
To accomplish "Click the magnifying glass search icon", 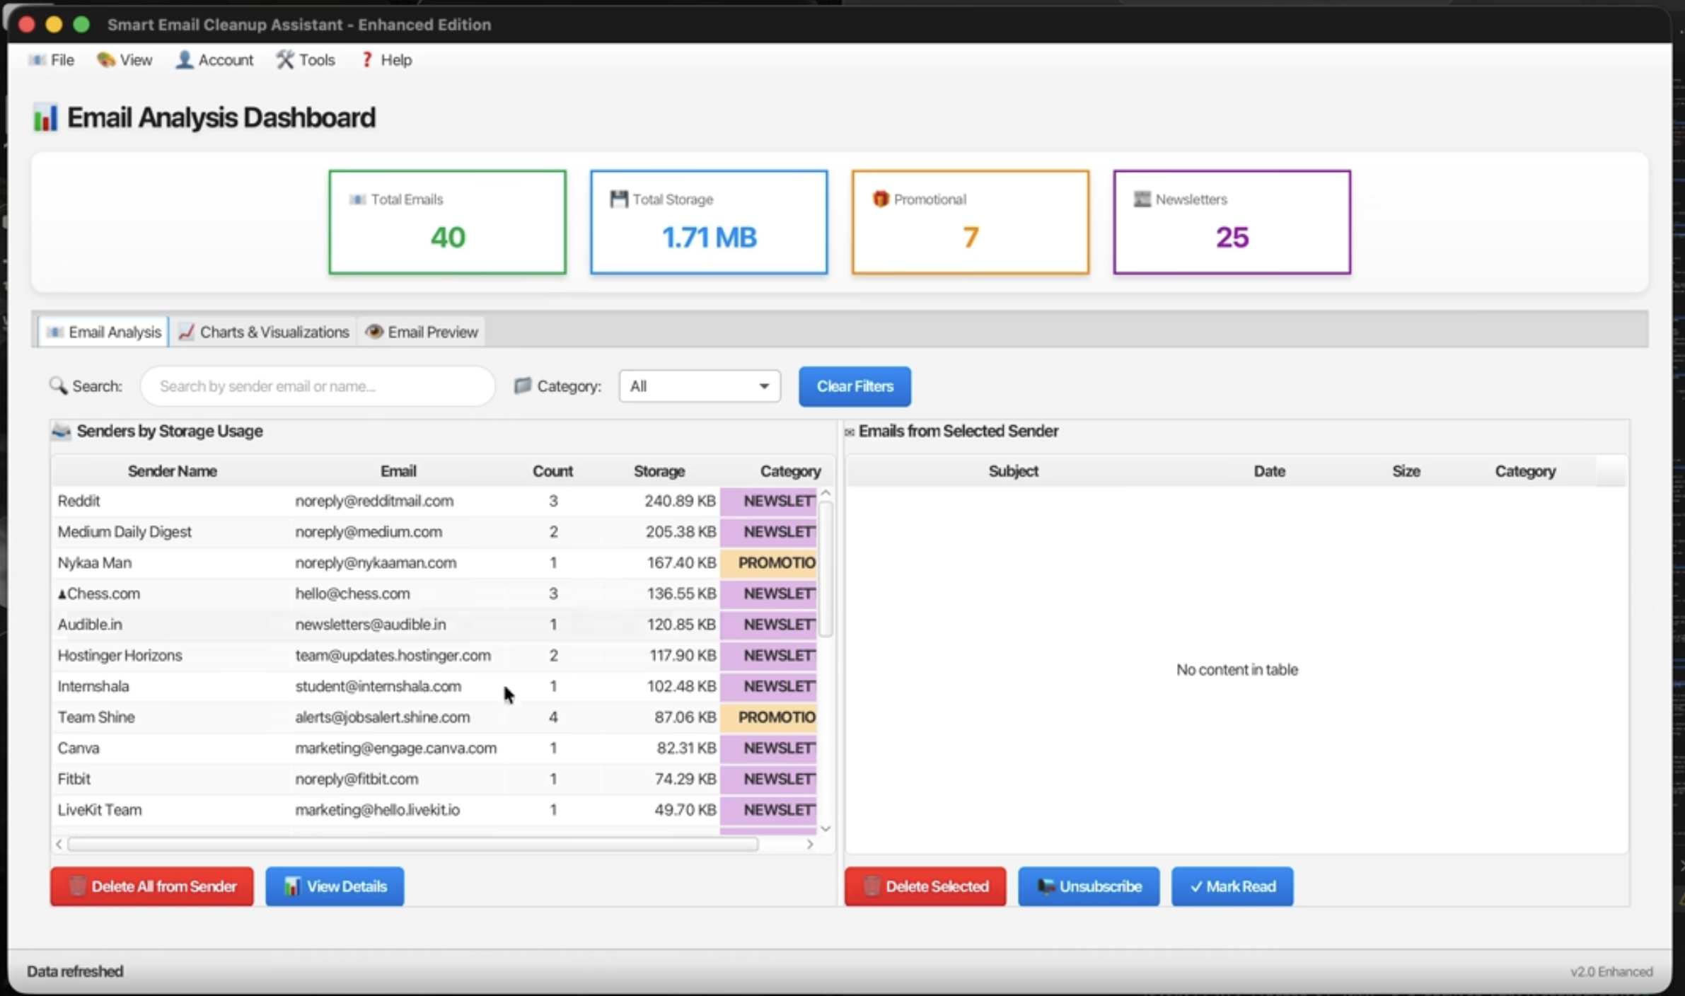I will [x=58, y=386].
